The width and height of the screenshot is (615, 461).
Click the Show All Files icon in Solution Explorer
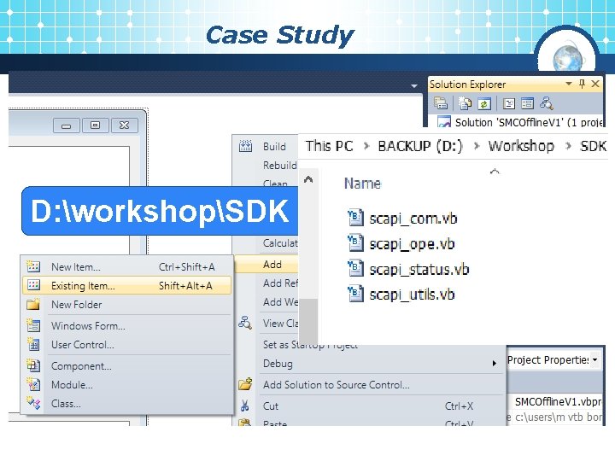click(x=466, y=103)
